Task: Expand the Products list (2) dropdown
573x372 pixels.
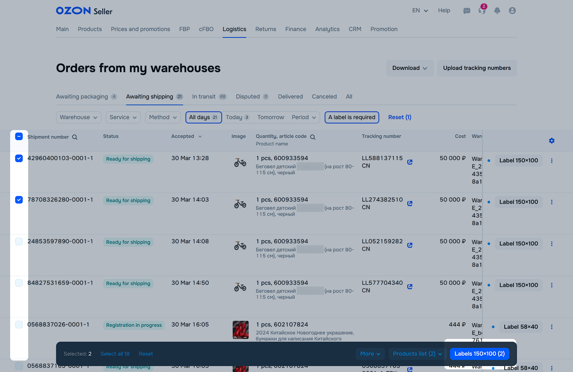Action: 417,353
